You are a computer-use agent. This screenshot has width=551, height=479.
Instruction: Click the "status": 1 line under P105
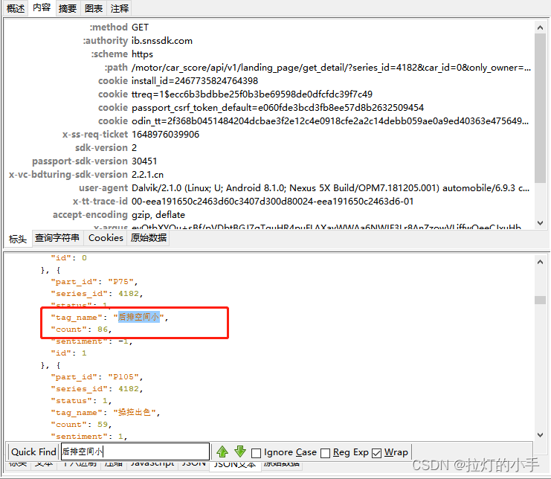click(x=81, y=401)
